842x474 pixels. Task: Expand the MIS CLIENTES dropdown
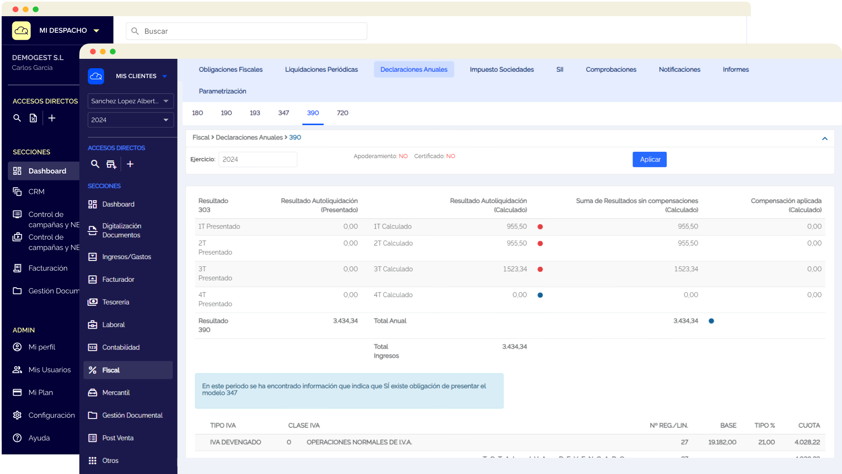165,76
